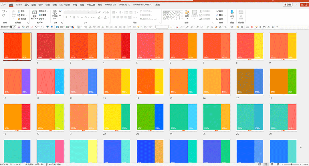Click the Redo circular arrow in ribbon
The image size is (309, 166).
[x=3, y=15]
